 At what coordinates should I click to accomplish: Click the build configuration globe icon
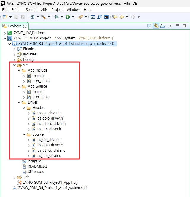(x=32, y=17)
